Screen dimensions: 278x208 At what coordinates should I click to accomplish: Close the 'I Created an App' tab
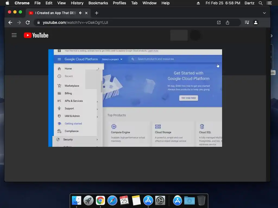pos(86,13)
